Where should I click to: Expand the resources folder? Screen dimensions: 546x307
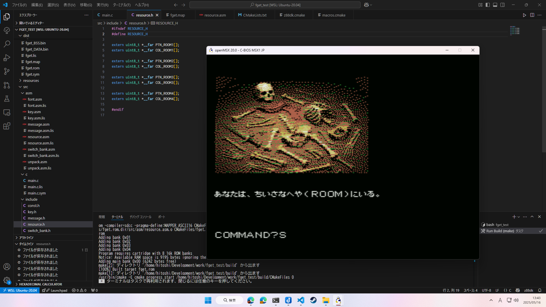[x=31, y=80]
